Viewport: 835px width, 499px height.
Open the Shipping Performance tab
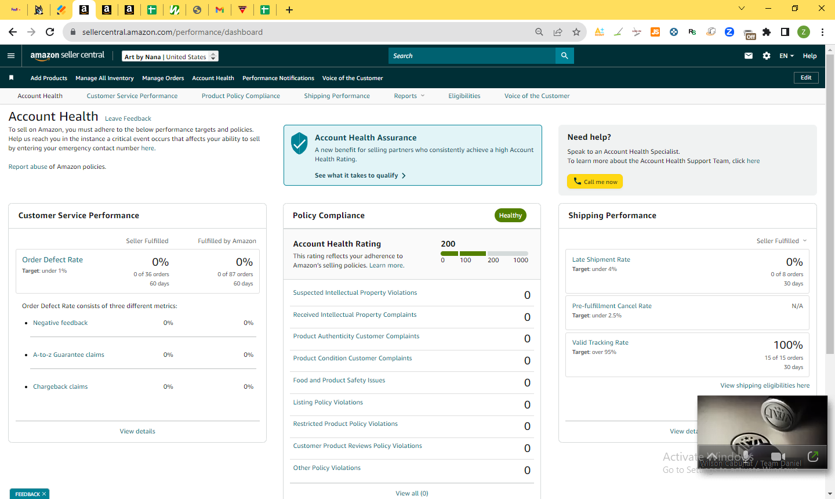pyautogui.click(x=337, y=96)
